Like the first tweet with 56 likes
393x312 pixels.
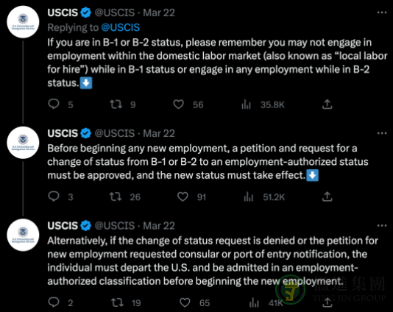coord(178,104)
